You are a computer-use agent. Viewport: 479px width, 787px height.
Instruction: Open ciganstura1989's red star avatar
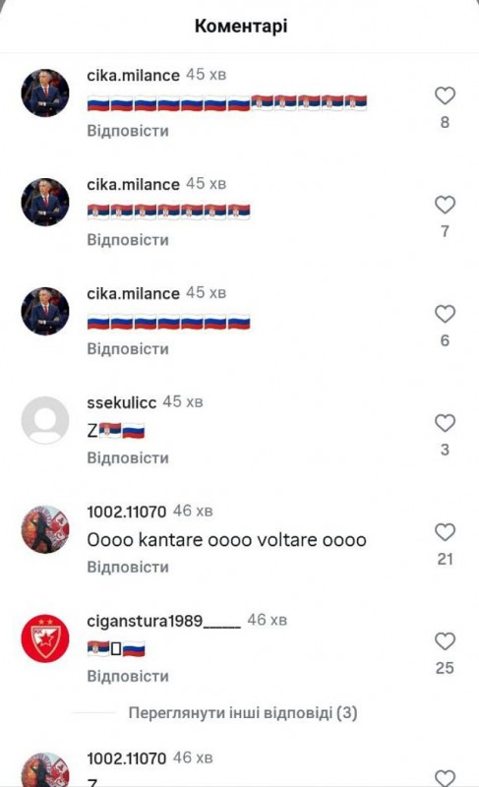tap(45, 638)
